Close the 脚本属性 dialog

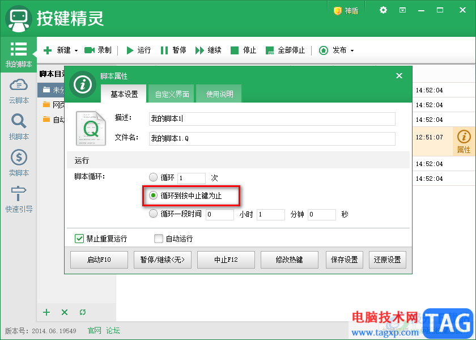399,75
